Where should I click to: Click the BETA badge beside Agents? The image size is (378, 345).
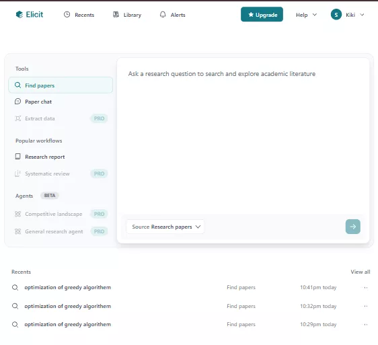[50, 196]
